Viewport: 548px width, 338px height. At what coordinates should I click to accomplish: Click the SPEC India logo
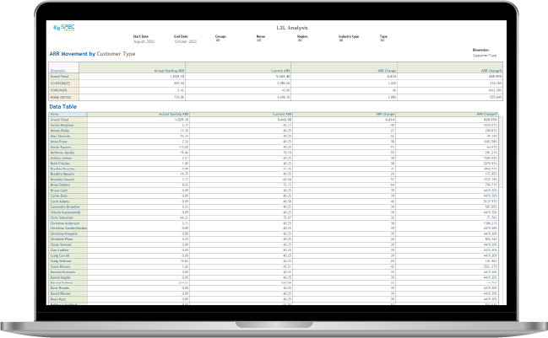pyautogui.click(x=64, y=28)
